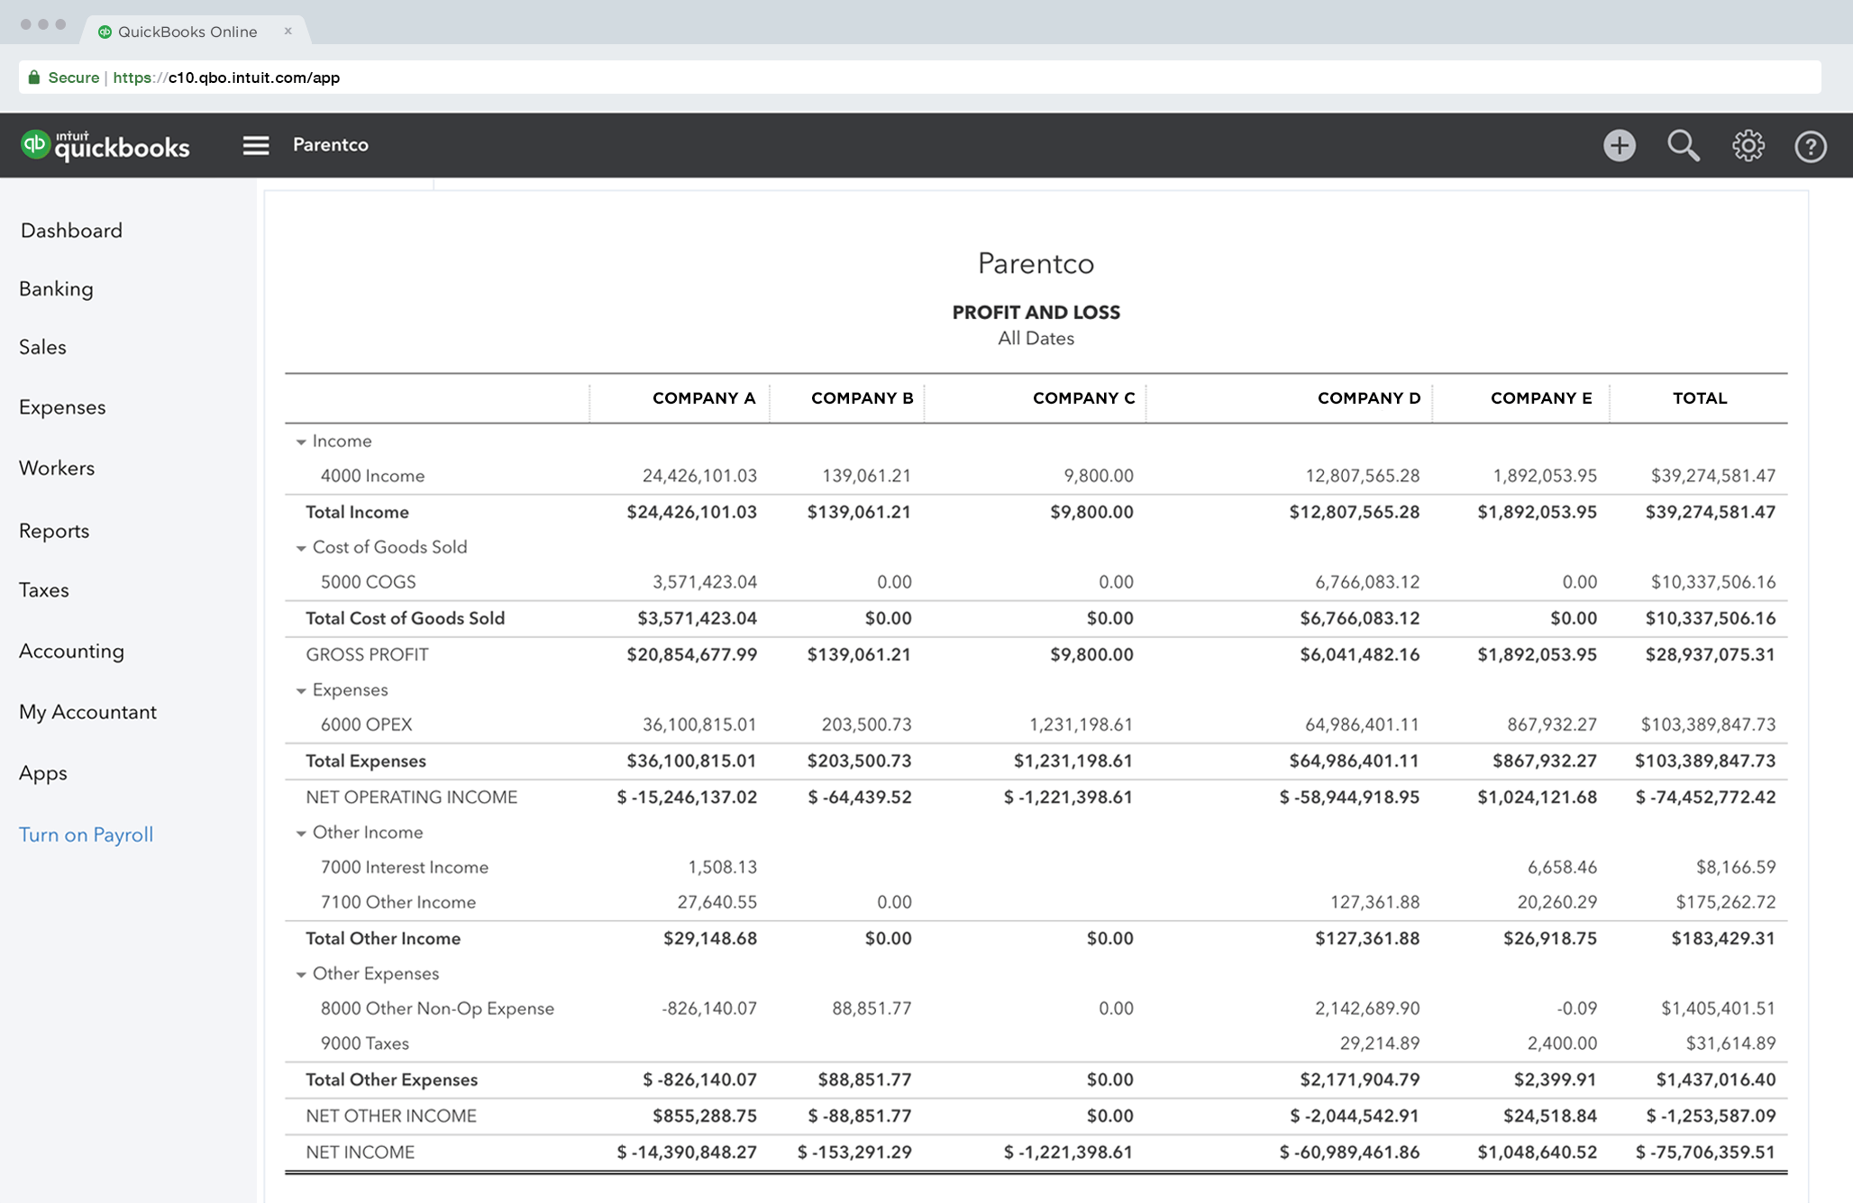Open Workers in the sidebar
This screenshot has width=1853, height=1203.
coord(57,469)
